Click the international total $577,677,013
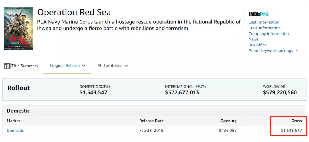This screenshot has width=309, height=142. pyautogui.click(x=182, y=92)
